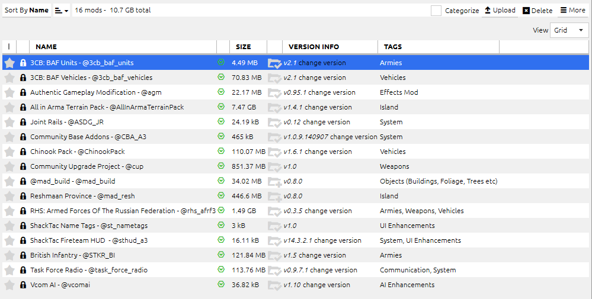
Task: Click lock icon of Community Base Addons
Action: pyautogui.click(x=23, y=137)
